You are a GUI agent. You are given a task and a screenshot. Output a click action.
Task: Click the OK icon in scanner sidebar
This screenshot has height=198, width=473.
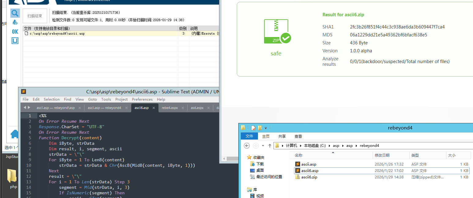(x=15, y=32)
